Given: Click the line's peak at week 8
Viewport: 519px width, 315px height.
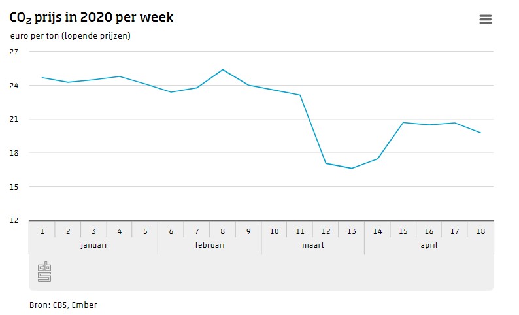Looking at the screenshot, I should pos(222,69).
